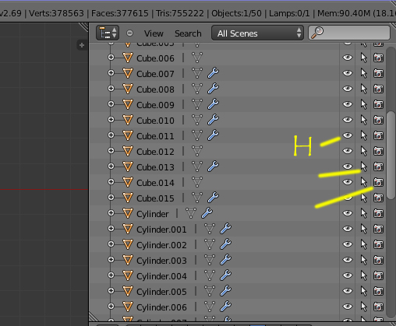Toggle renderability camera for Cylinder.006
Image resolution: width=396 pixels, height=326 pixels.
tap(378, 307)
